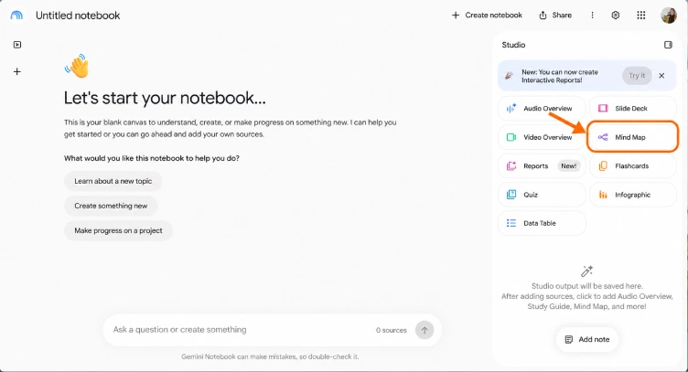Select Learn about a new topic
Viewport: 688px width, 372px height.
pos(113,181)
